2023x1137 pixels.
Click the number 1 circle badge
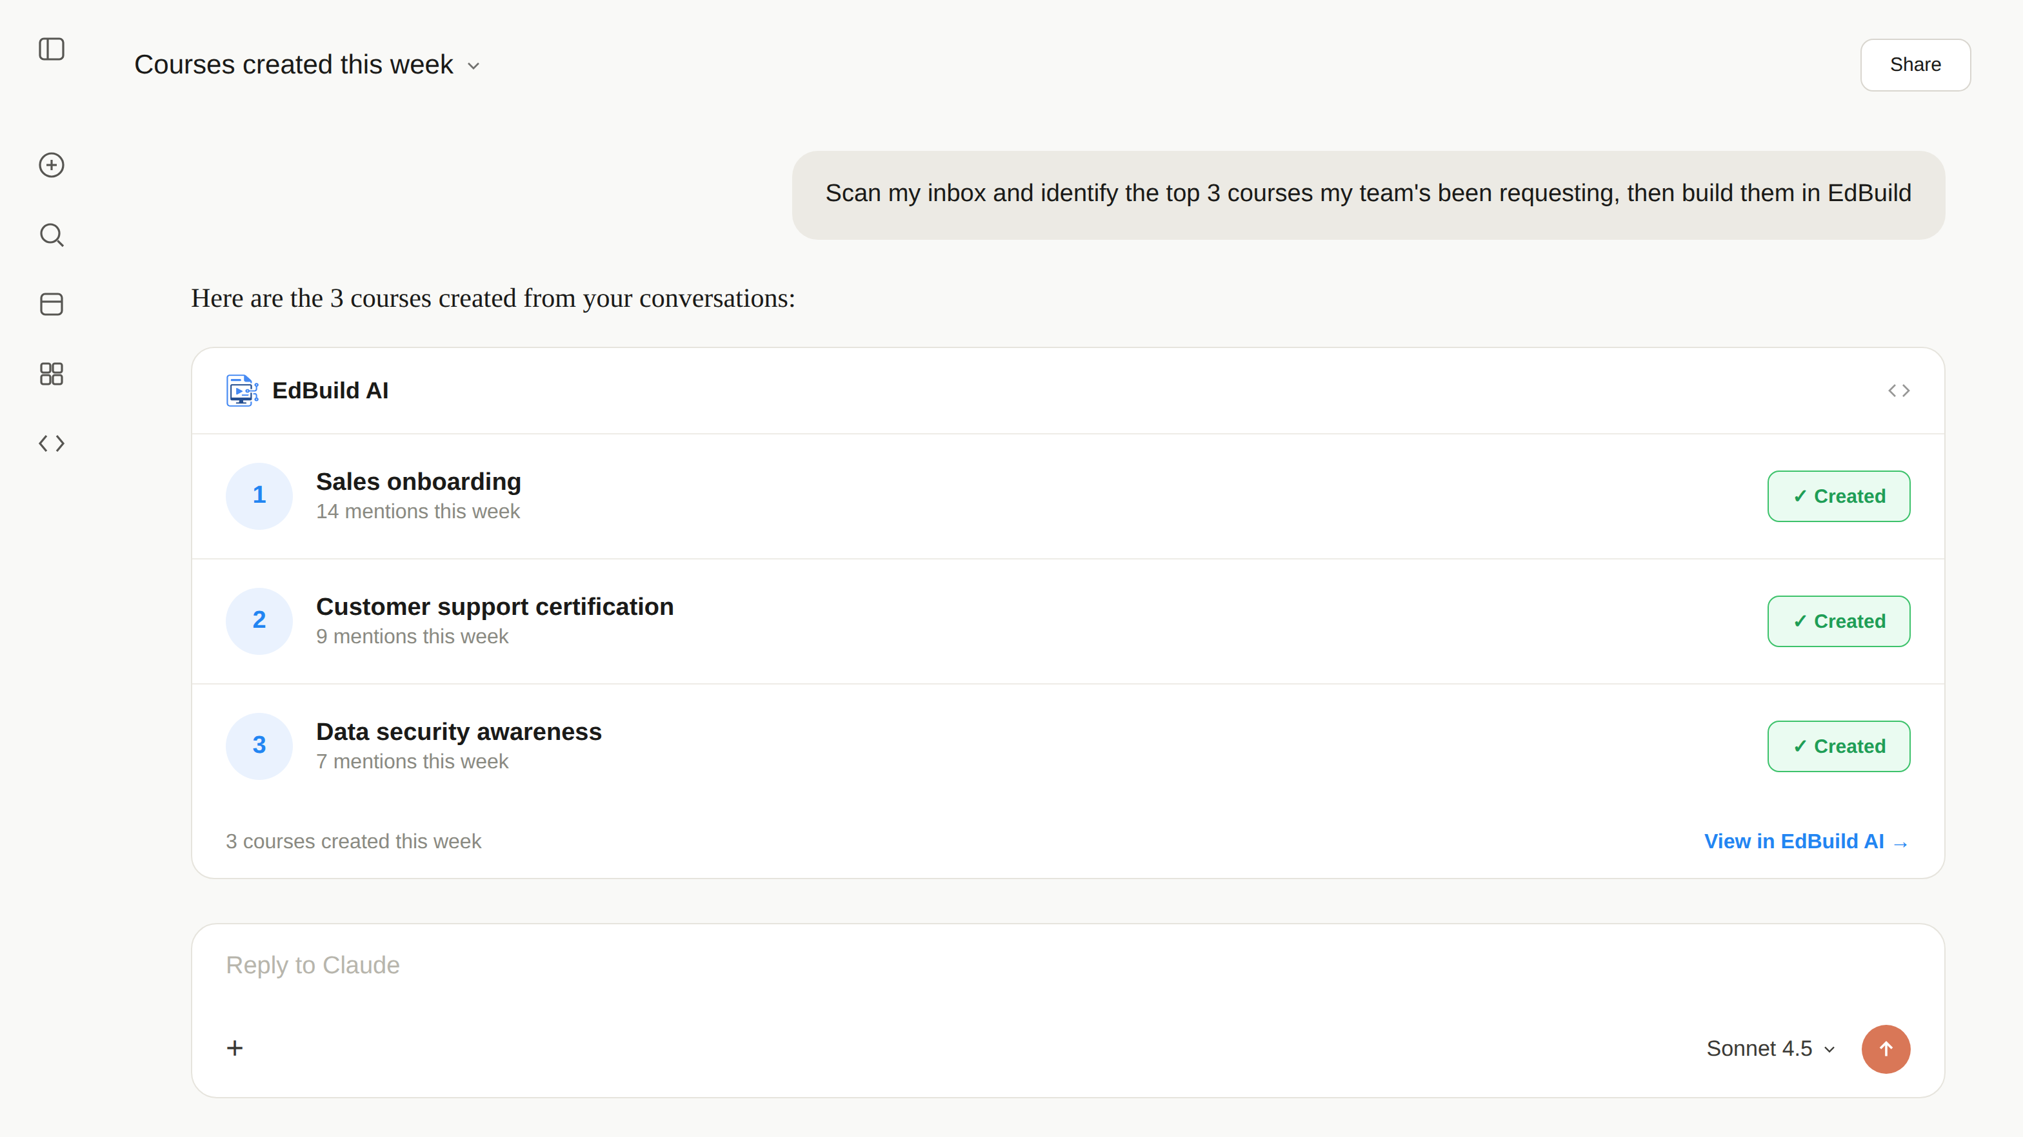pos(259,496)
